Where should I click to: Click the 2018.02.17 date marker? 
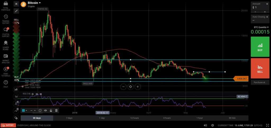pos(102,113)
